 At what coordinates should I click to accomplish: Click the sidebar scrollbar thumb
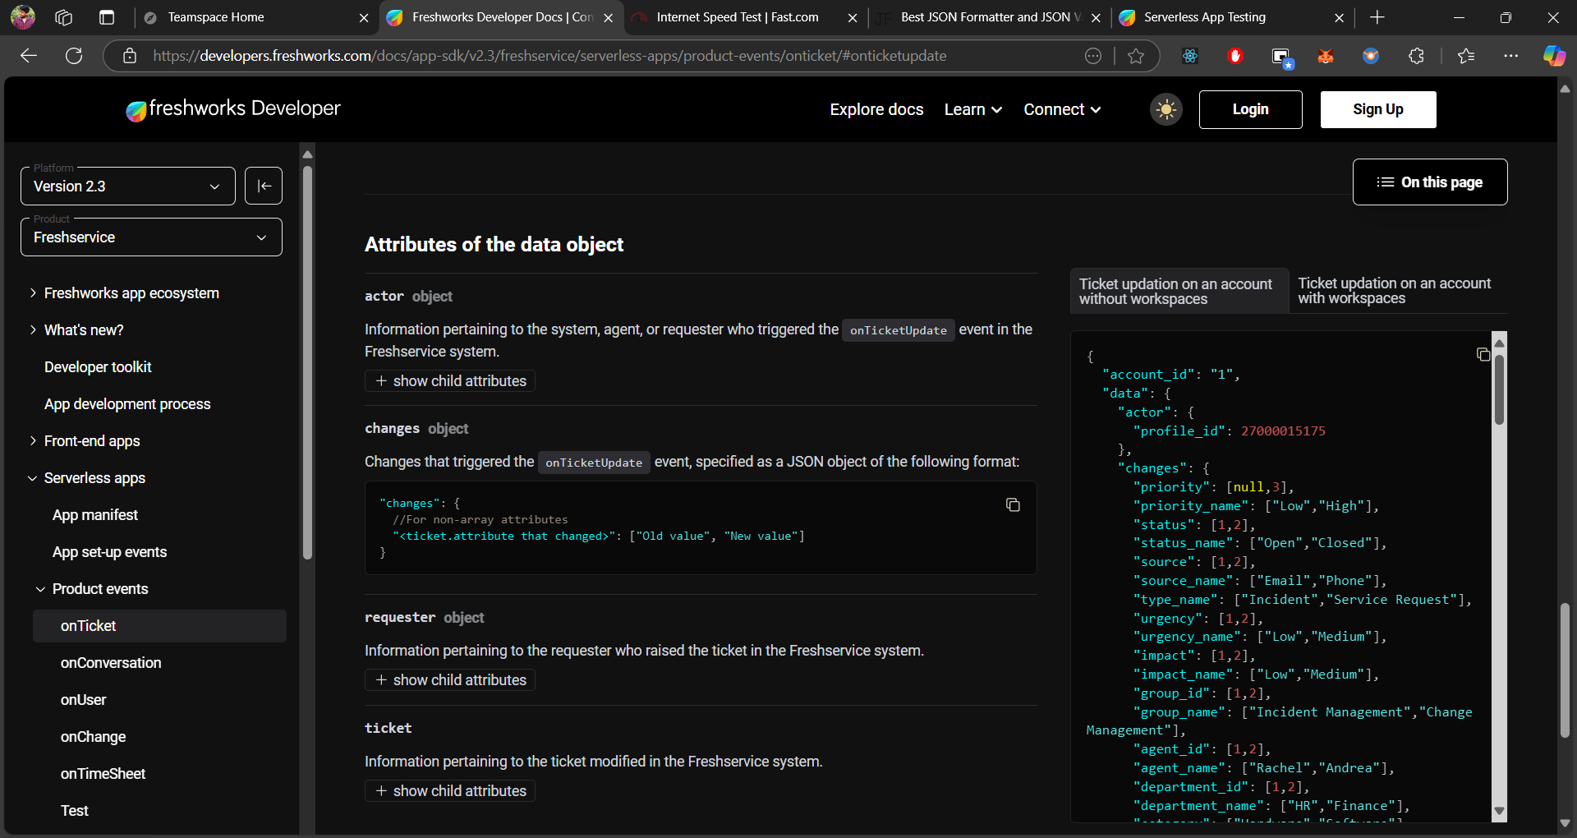tap(307, 361)
